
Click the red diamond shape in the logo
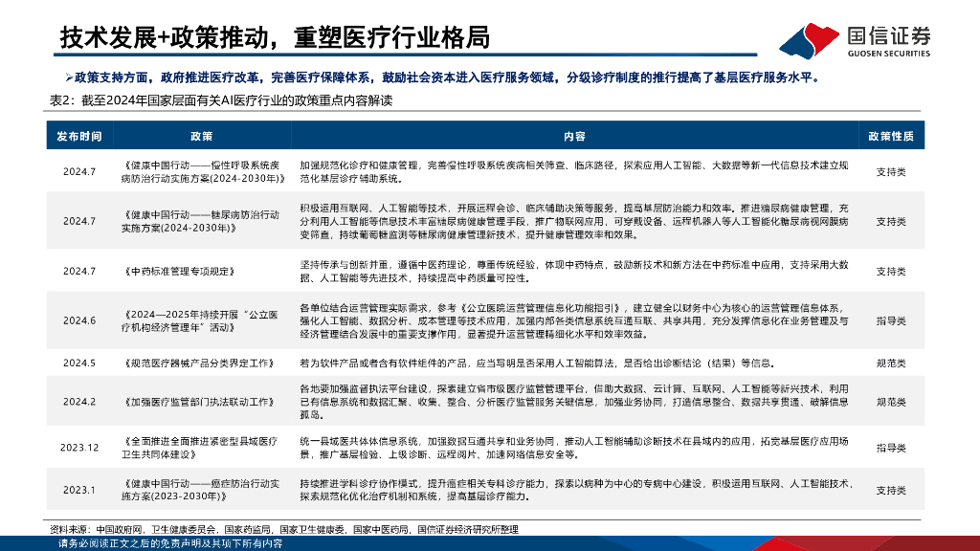pyautogui.click(x=822, y=36)
